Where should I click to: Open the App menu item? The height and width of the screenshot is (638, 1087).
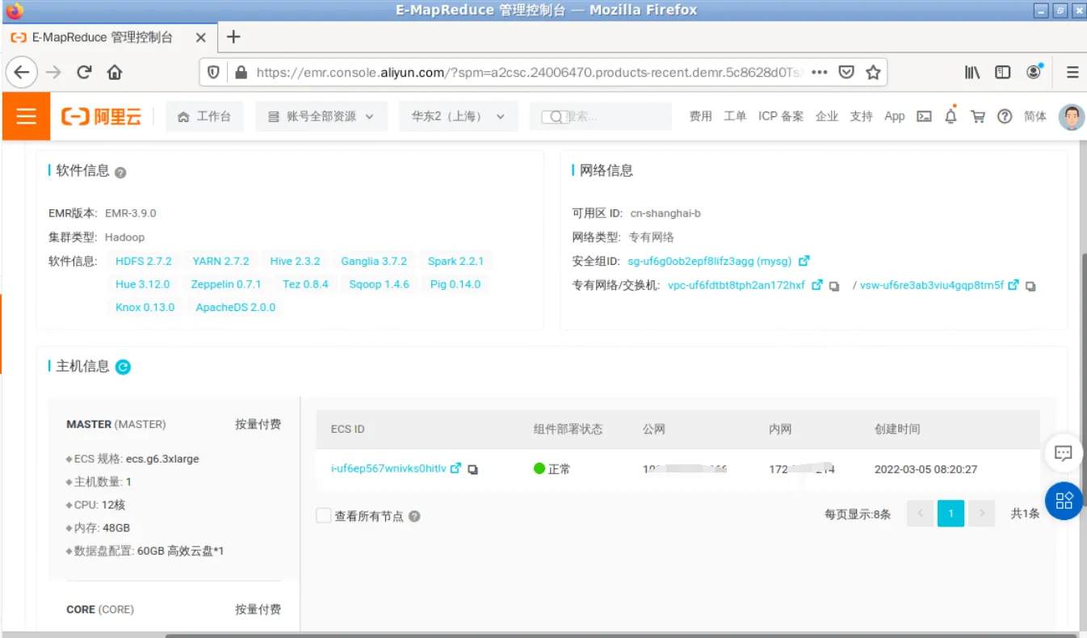click(x=895, y=116)
